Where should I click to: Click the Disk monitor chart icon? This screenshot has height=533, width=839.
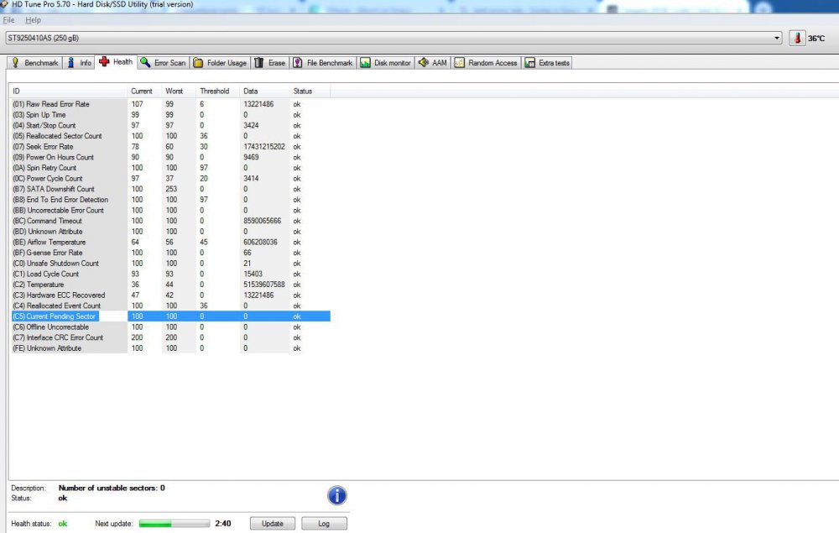365,63
